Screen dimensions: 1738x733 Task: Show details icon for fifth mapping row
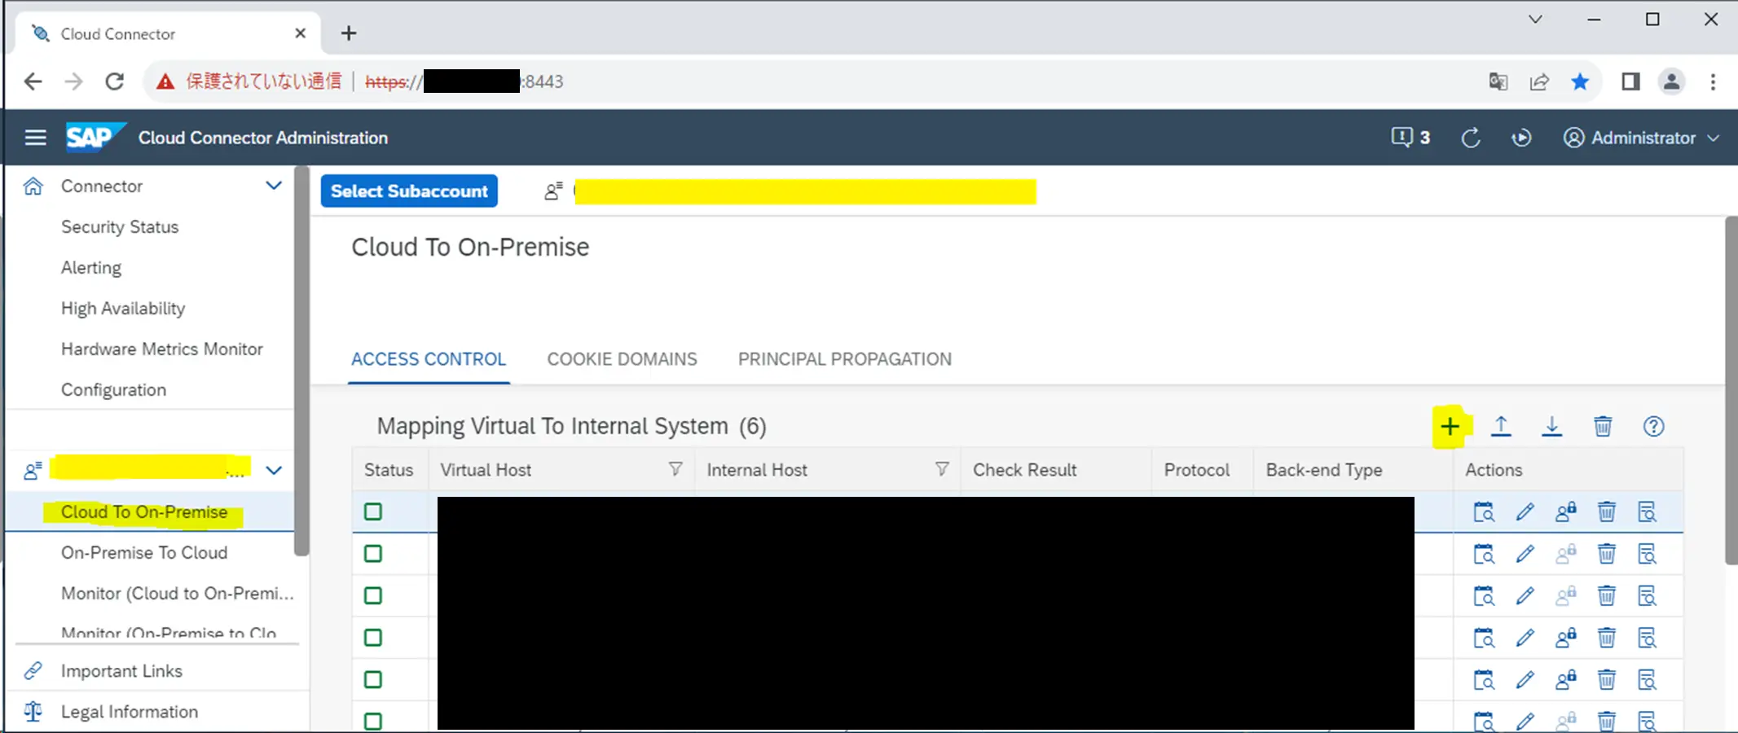1647,679
